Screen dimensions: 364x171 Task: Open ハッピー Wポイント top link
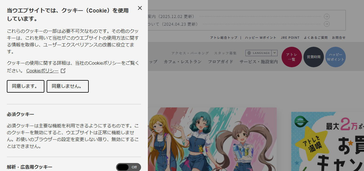click(261, 38)
